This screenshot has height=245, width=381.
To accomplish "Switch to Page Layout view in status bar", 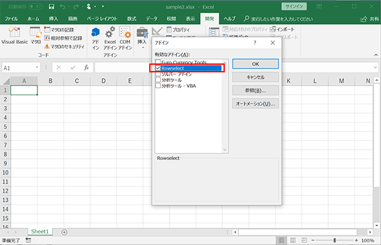I will click(293, 241).
